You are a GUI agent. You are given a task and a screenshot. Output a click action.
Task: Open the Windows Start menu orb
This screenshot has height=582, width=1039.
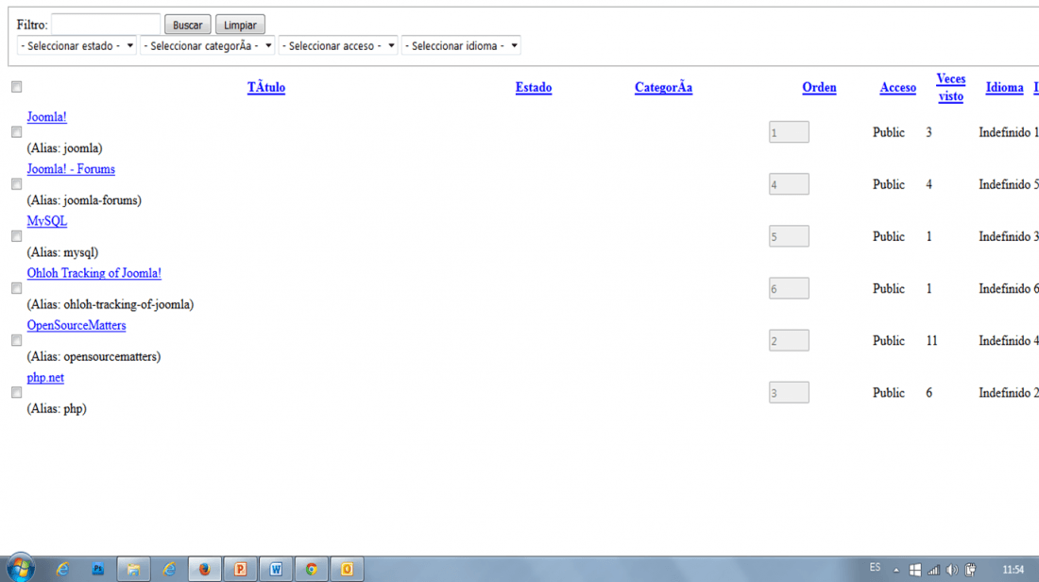click(20, 568)
